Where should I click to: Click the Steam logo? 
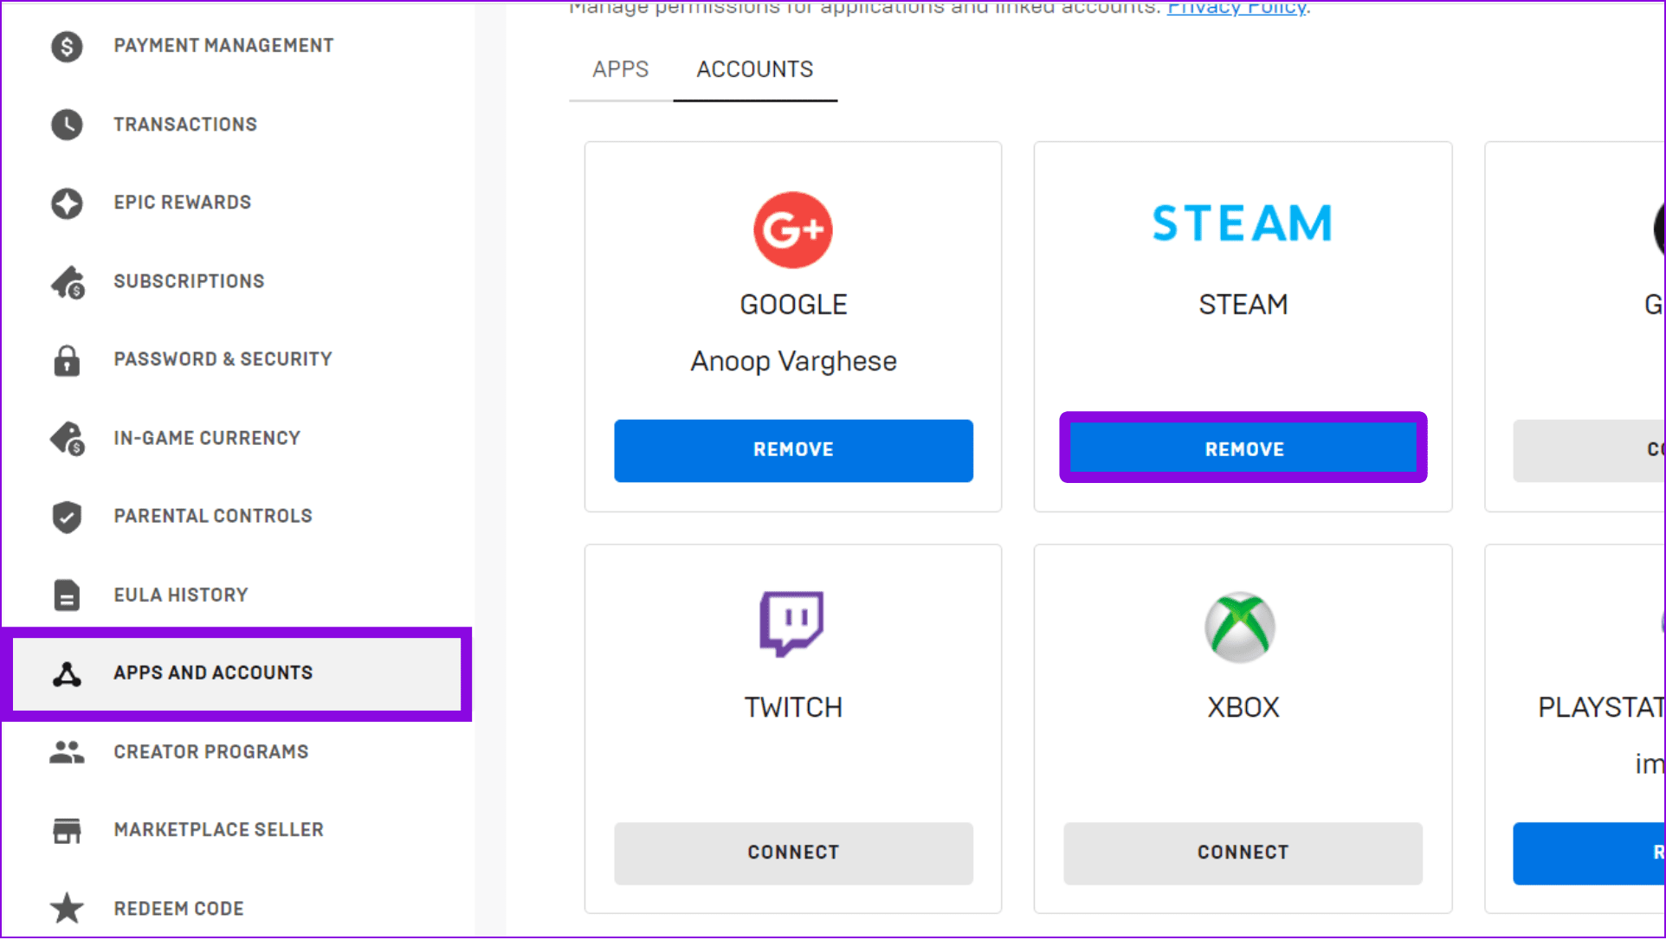click(1242, 223)
